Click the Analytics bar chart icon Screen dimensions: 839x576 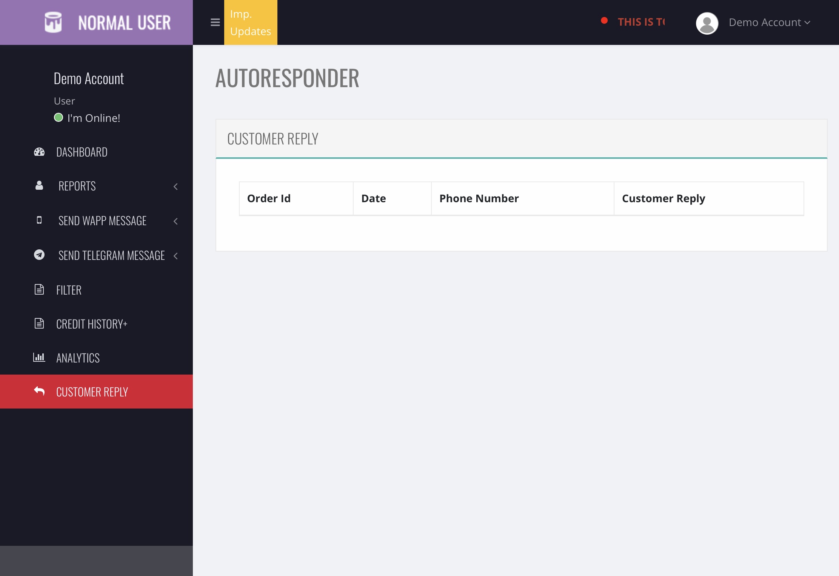pos(39,357)
